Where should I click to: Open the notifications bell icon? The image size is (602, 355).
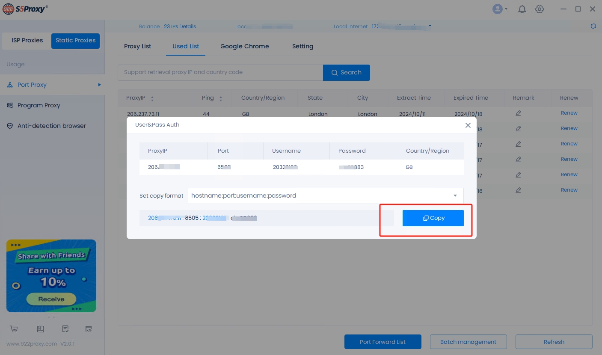coord(522,9)
